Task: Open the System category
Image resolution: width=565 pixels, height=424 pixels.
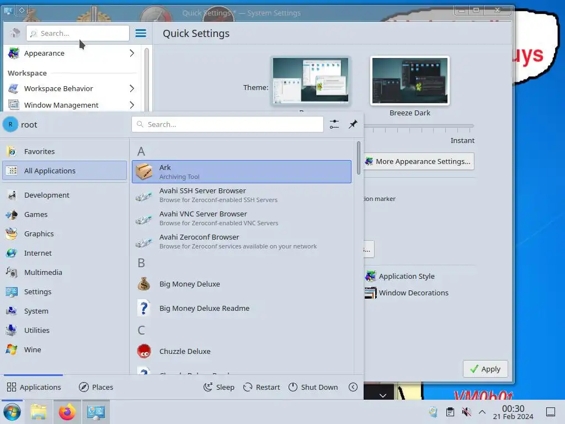Action: pyautogui.click(x=65, y=311)
